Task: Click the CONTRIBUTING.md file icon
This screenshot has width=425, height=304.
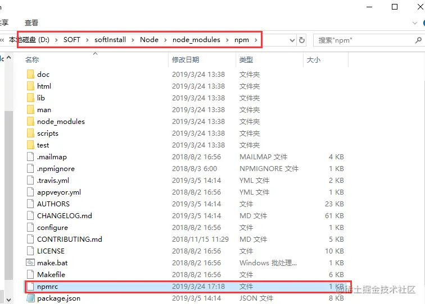Action: pyautogui.click(x=30, y=239)
